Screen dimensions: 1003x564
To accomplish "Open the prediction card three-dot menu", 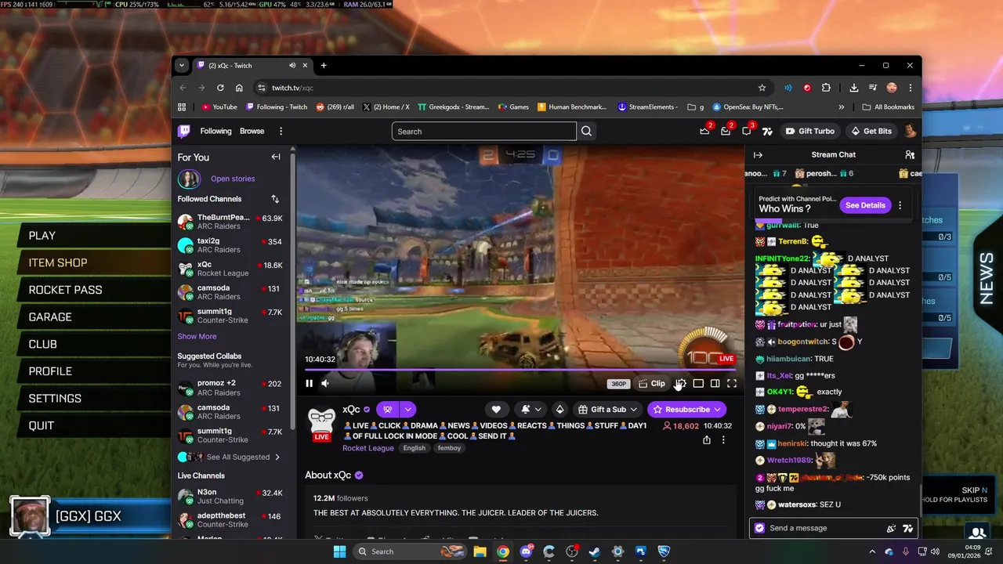I will click(x=900, y=205).
